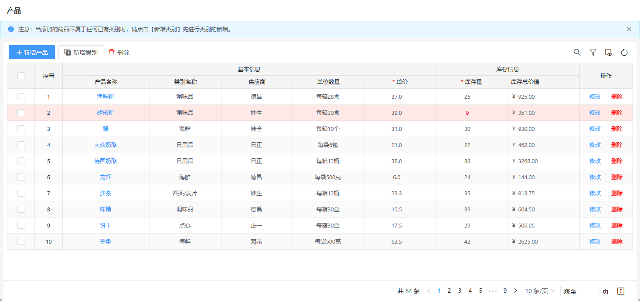Click the search magnifier icon in toolbar
The height and width of the screenshot is (301, 640).
tap(577, 52)
